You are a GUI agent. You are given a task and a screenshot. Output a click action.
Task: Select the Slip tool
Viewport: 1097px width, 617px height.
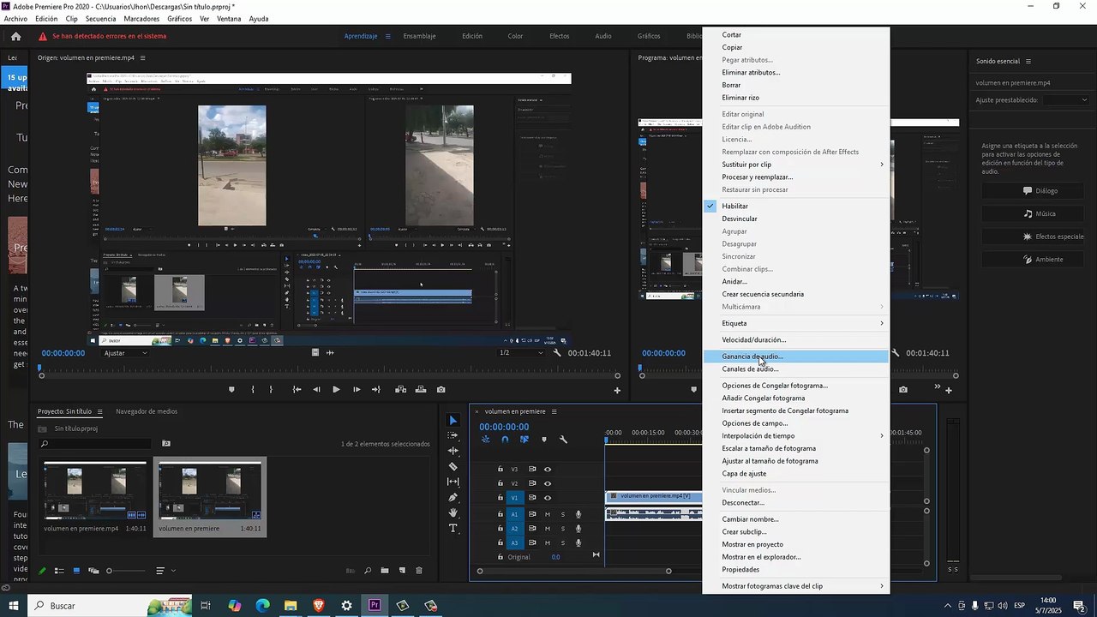[x=453, y=482]
